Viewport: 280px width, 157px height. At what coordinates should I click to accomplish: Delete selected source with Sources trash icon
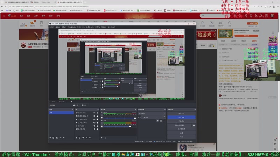click(79, 137)
